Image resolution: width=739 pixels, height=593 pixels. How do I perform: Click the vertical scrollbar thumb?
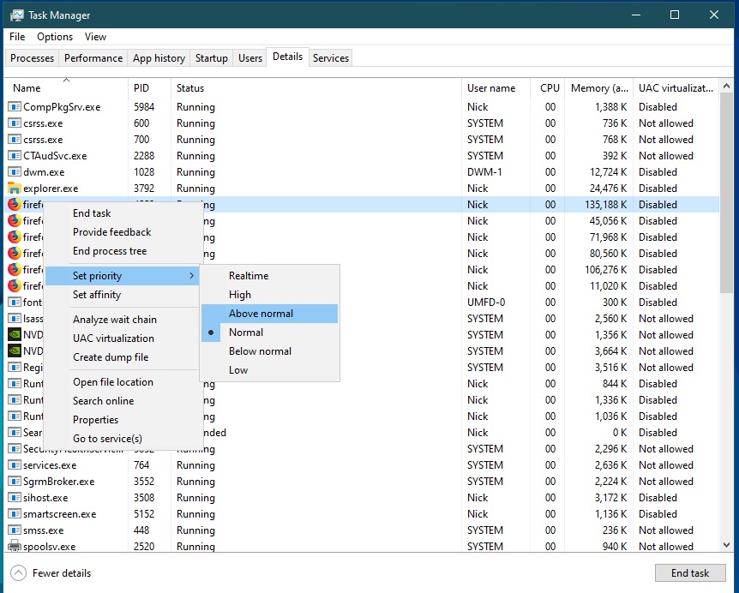click(726, 193)
